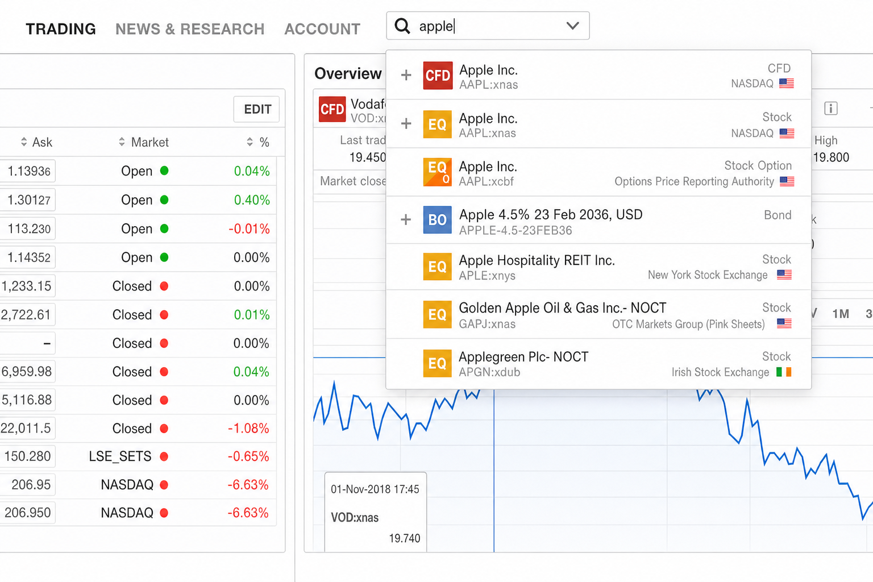Click the Vodafone CFD badge in Overview
873x582 pixels.
[332, 110]
